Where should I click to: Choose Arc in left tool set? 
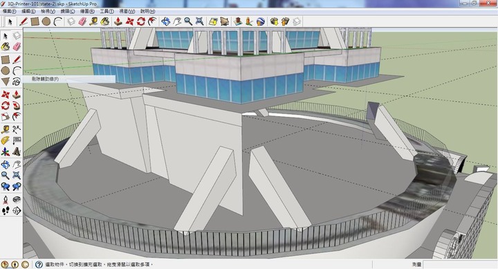pyautogui.click(x=17, y=71)
